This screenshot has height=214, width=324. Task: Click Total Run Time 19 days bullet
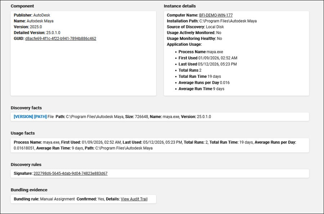pos(199,76)
